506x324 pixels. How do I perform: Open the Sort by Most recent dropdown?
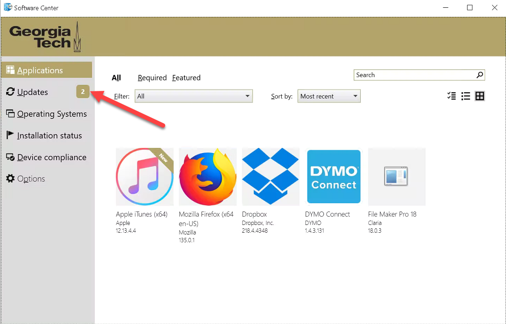[x=329, y=96]
